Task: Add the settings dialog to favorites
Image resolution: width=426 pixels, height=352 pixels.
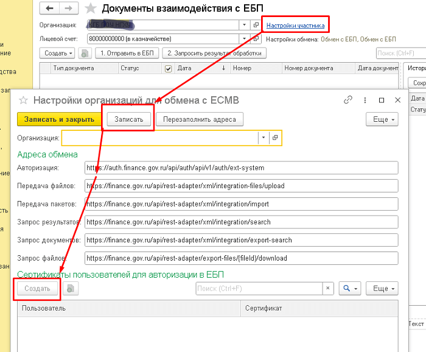Action: pos(24,100)
